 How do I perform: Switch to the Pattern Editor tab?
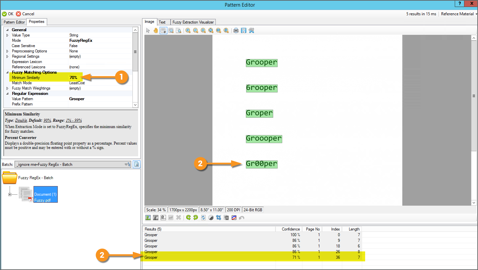pos(14,22)
